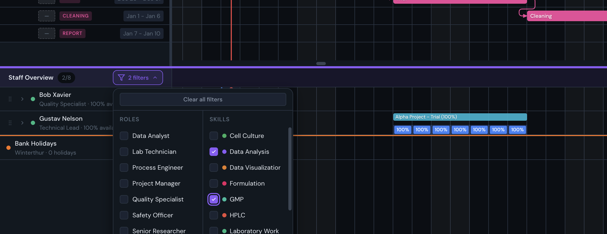Click the dashed minus box beside REPORT
Viewport: 607px width, 234px height.
(47, 33)
